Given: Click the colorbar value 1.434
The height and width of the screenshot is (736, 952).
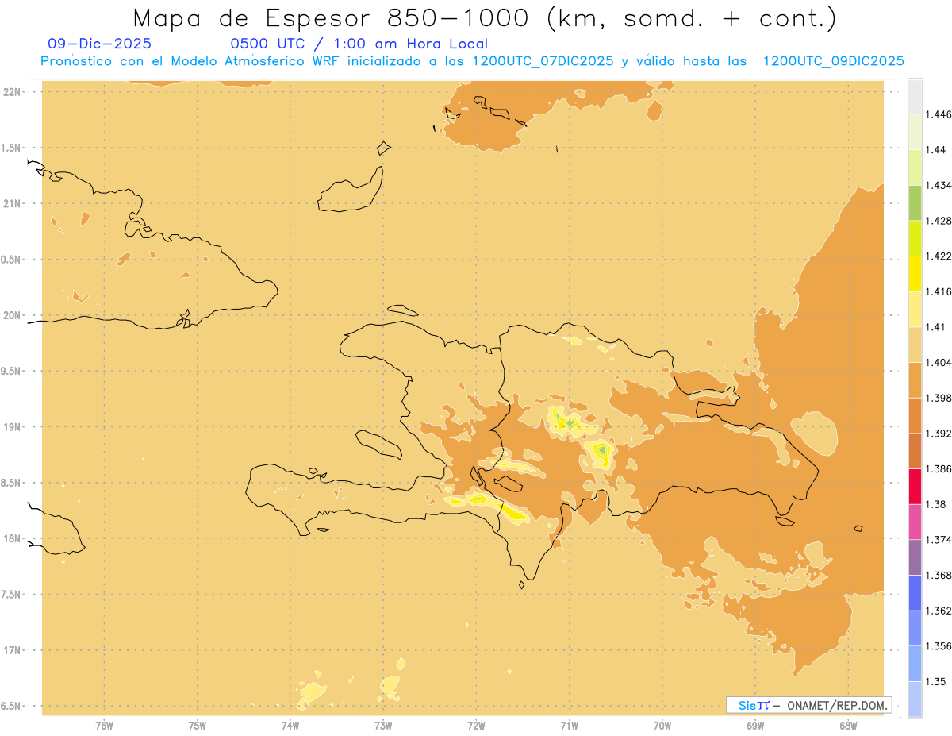Looking at the screenshot, I should tap(939, 185).
